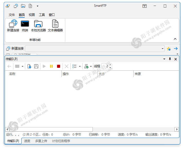Save the transfer queue

pyautogui.click(x=36, y=66)
